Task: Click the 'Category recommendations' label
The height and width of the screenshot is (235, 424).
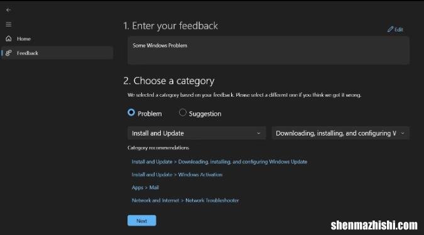Action: tap(158, 148)
